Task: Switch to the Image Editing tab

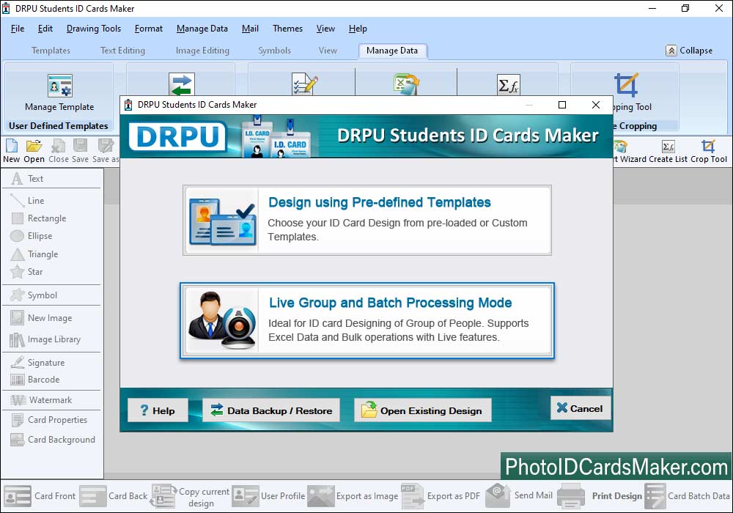Action: coord(202,51)
